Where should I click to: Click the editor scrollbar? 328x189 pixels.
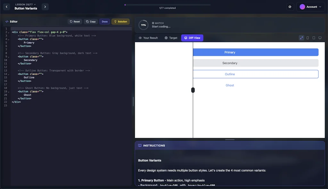pos(133,102)
